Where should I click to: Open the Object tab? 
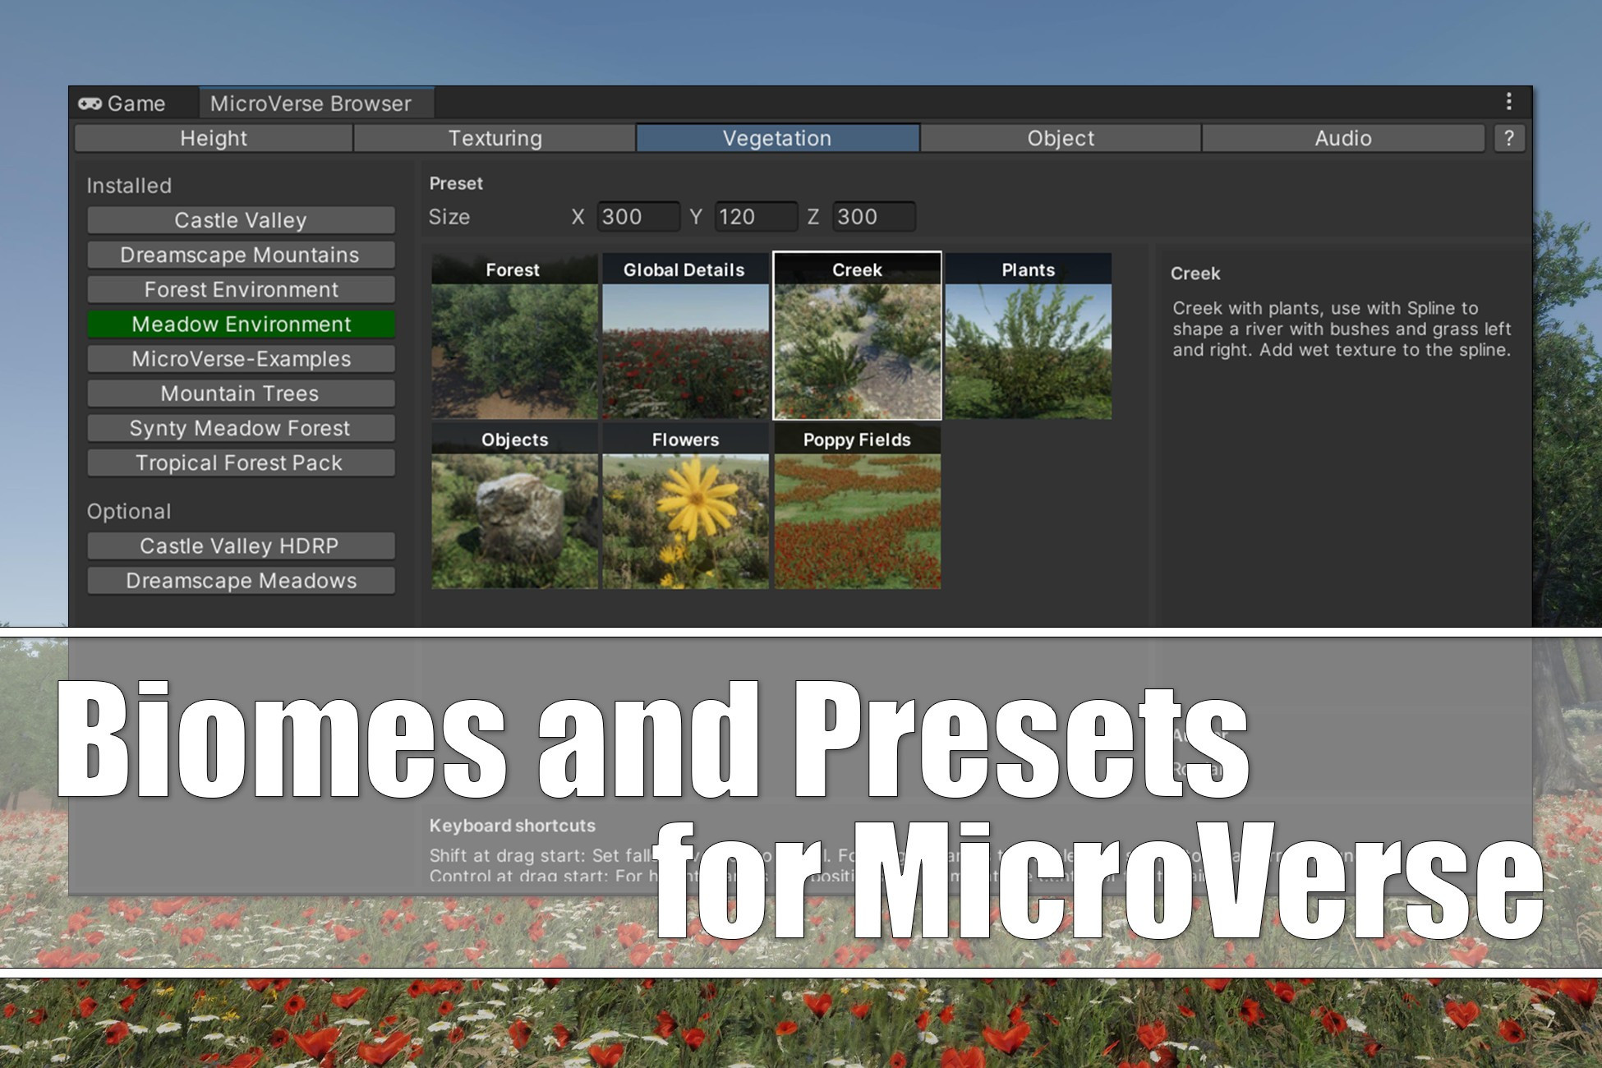[x=1060, y=138]
